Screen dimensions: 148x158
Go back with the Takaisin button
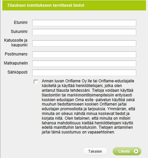(95, 151)
